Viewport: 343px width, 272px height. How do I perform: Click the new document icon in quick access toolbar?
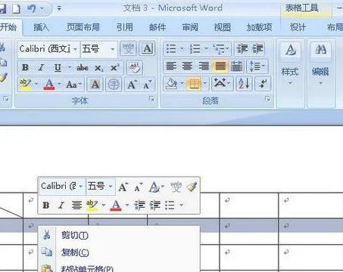pos(17,9)
